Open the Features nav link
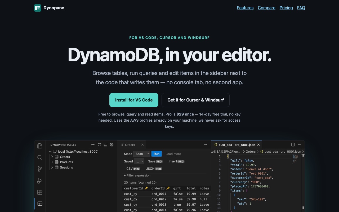The image size is (339, 212). pos(245,8)
